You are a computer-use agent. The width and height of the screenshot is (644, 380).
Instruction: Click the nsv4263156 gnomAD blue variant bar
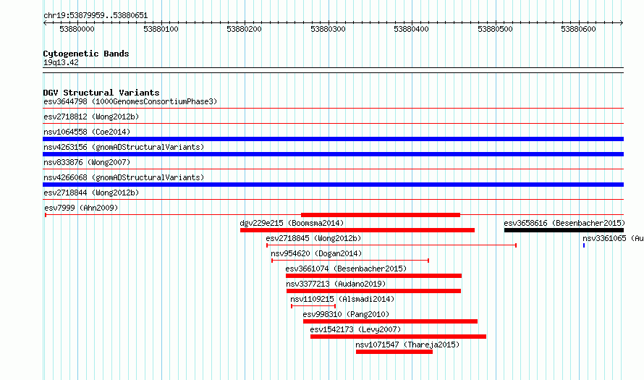click(333, 154)
